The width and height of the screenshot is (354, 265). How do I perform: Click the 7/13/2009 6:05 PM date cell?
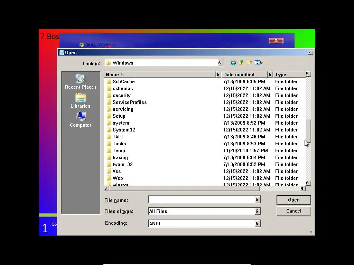244,81
